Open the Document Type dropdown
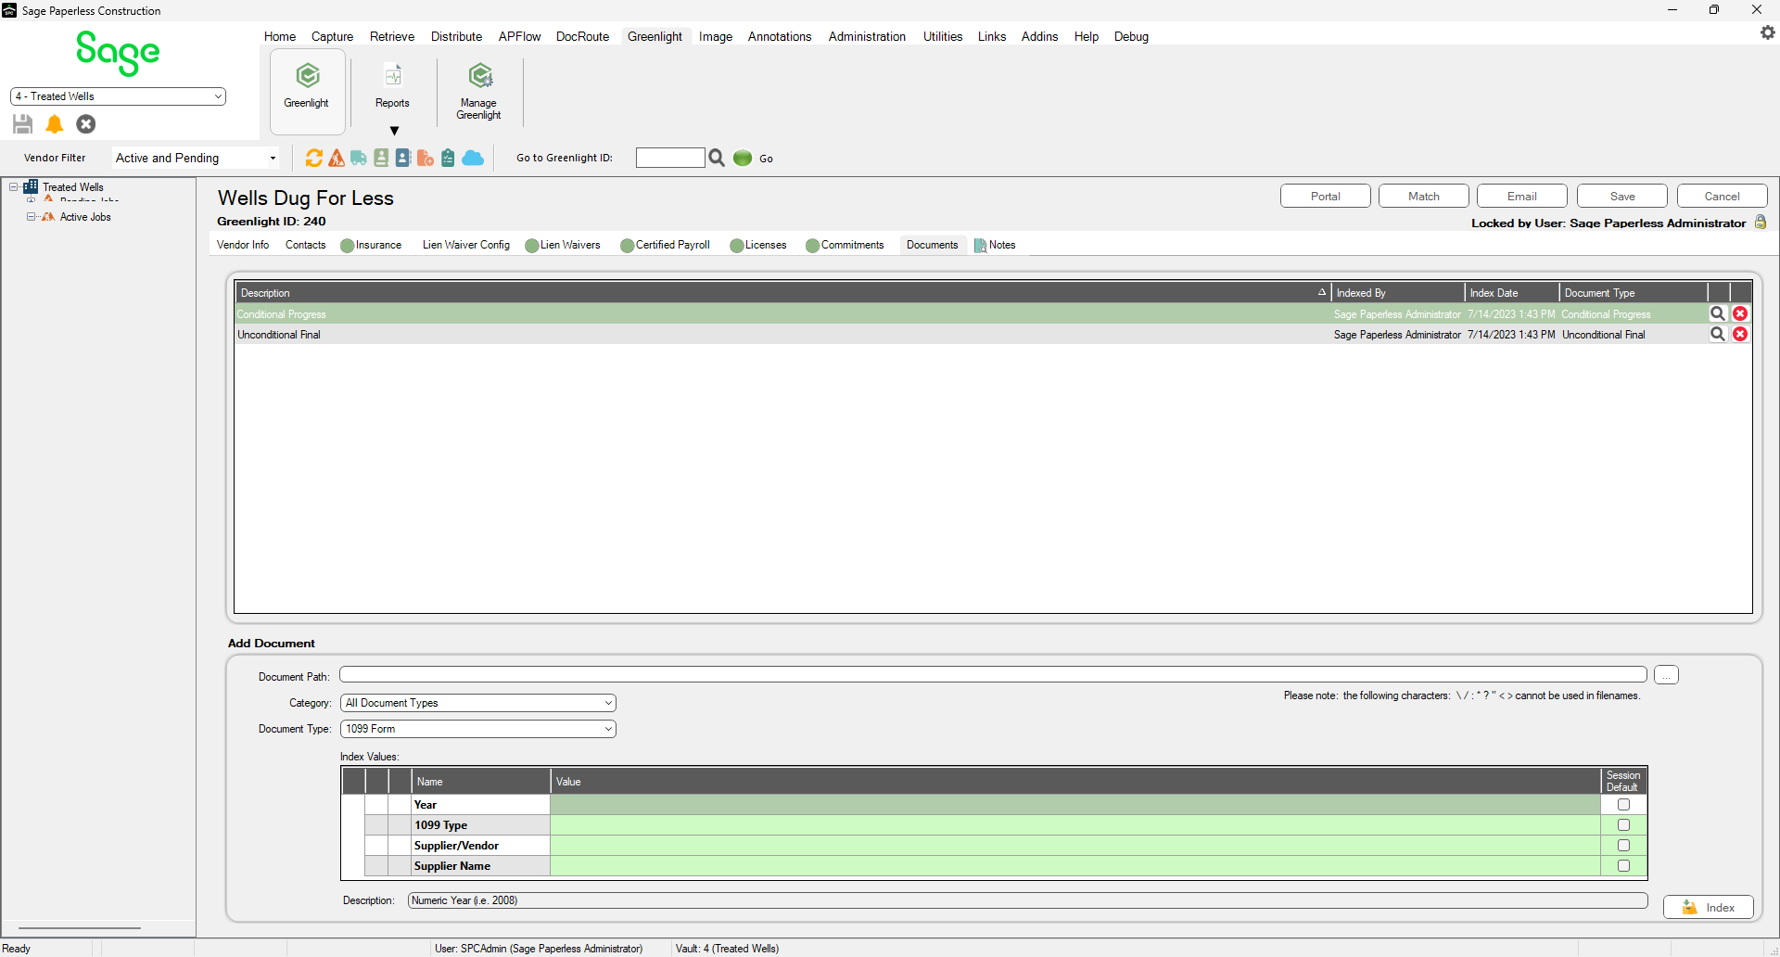Screen dimensions: 1780x957 point(478,729)
